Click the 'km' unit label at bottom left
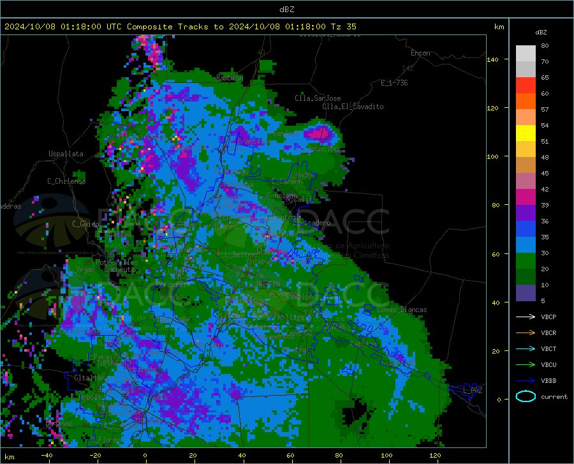This screenshot has height=464, width=574. coord(9,457)
